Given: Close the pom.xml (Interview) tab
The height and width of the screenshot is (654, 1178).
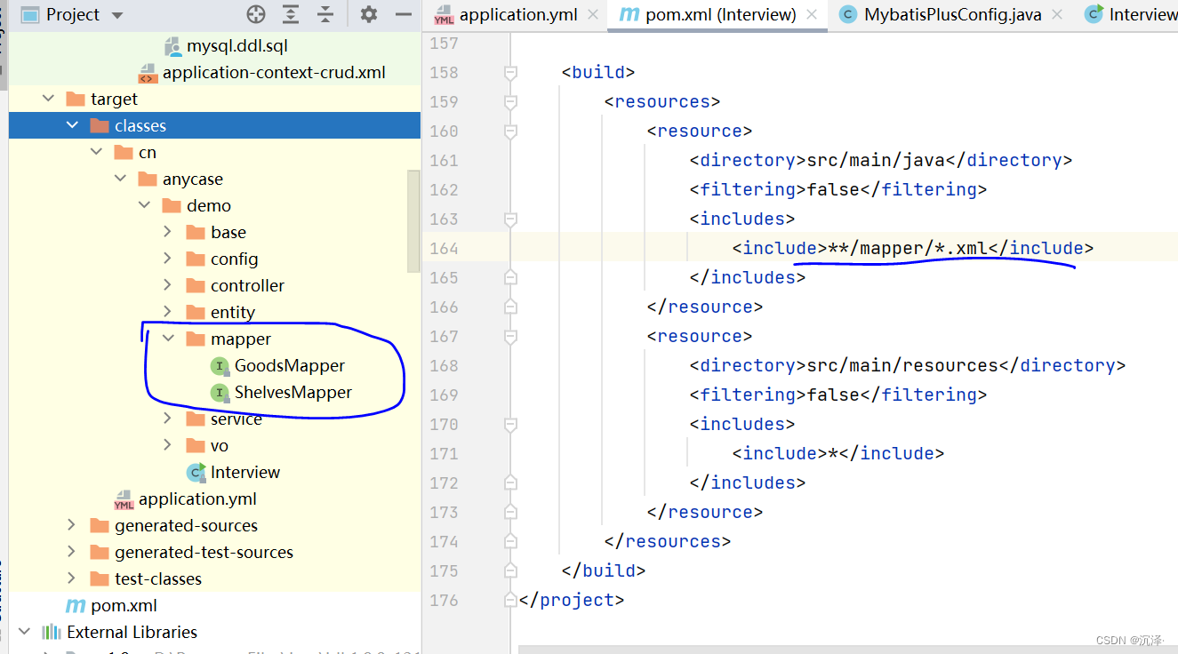Looking at the screenshot, I should (812, 15).
